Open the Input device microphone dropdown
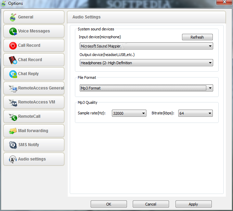233x211 pixels. coord(146,46)
